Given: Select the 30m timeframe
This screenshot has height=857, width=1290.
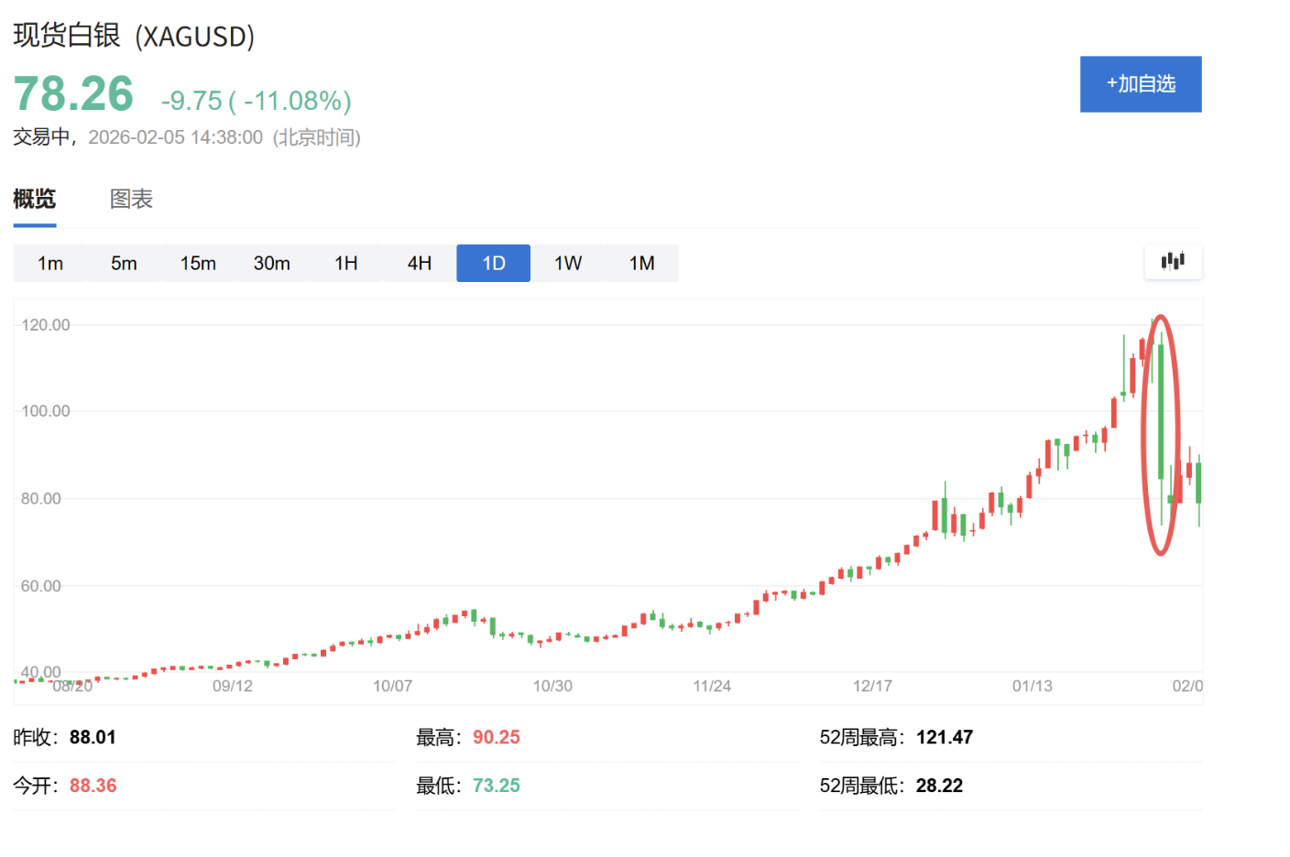Looking at the screenshot, I should coord(272,264).
